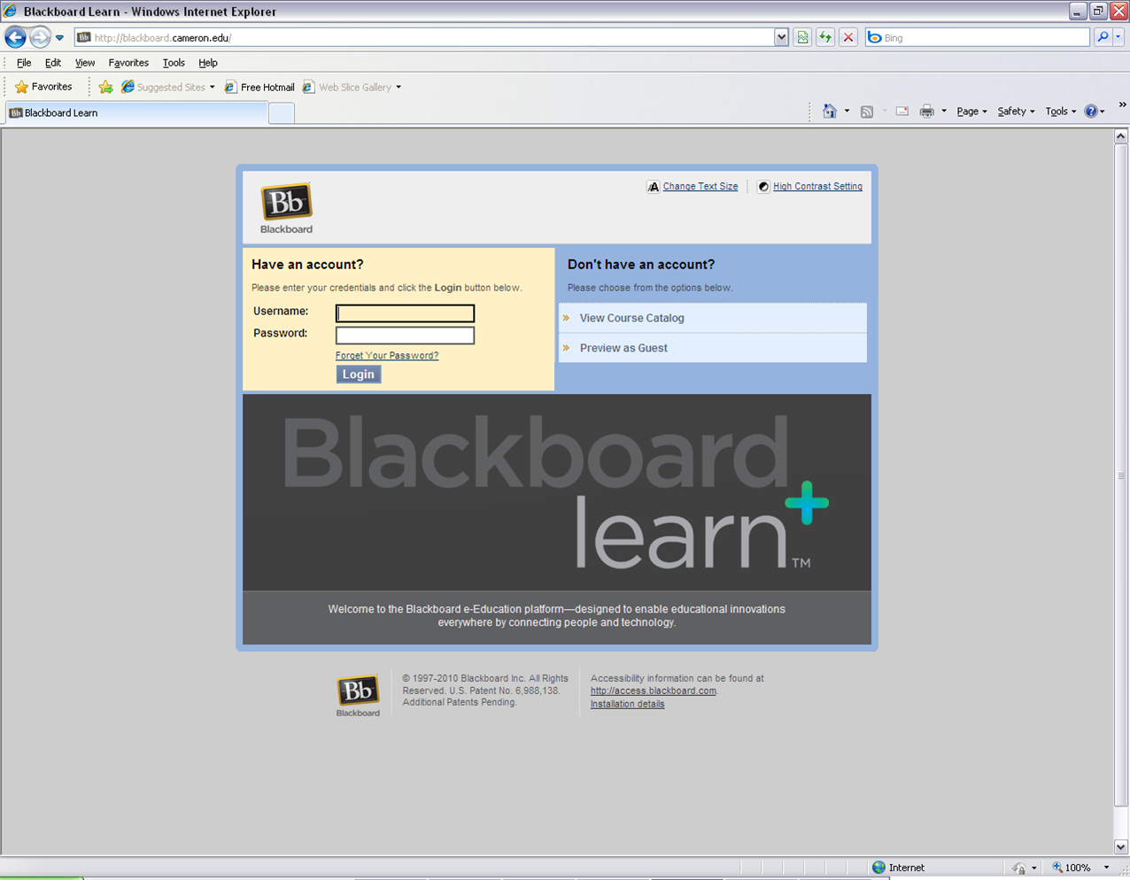Click the Add to Favorites Bar icon
This screenshot has height=880, width=1130.
(105, 87)
